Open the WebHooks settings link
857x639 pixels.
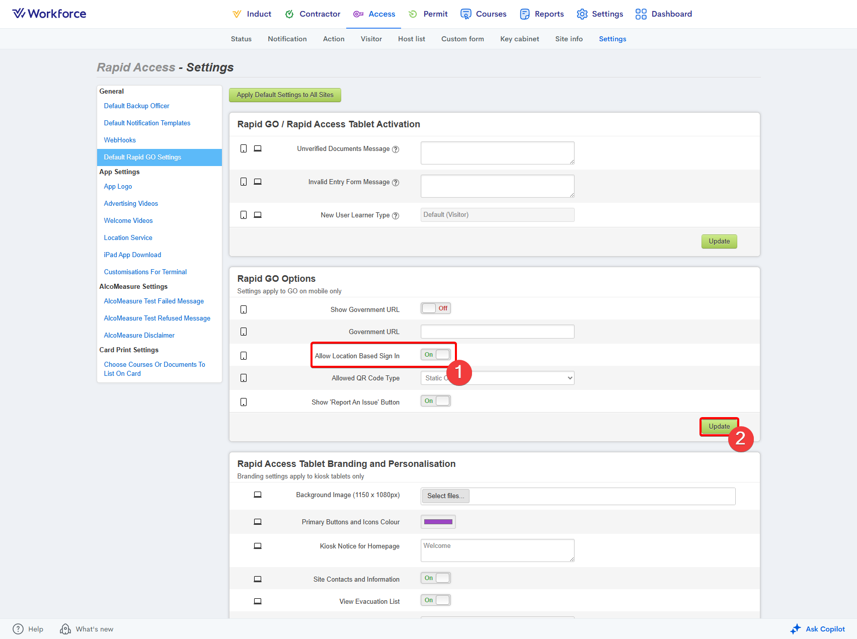pyautogui.click(x=120, y=140)
